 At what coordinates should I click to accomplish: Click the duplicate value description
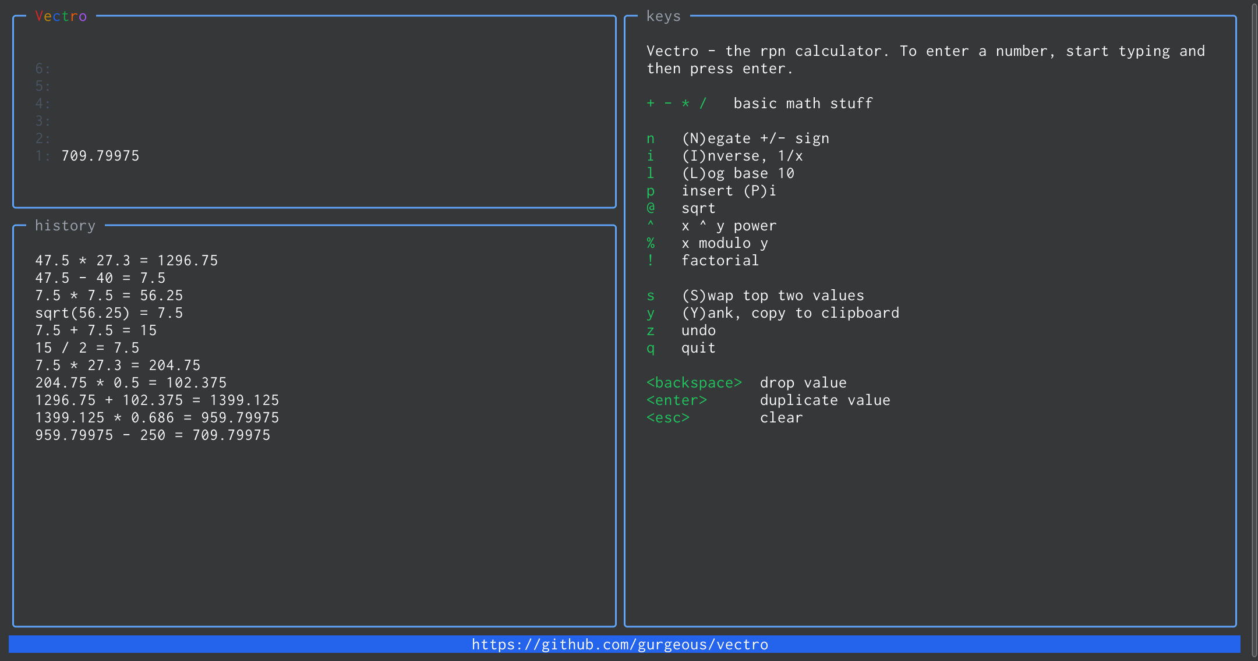[x=825, y=400]
